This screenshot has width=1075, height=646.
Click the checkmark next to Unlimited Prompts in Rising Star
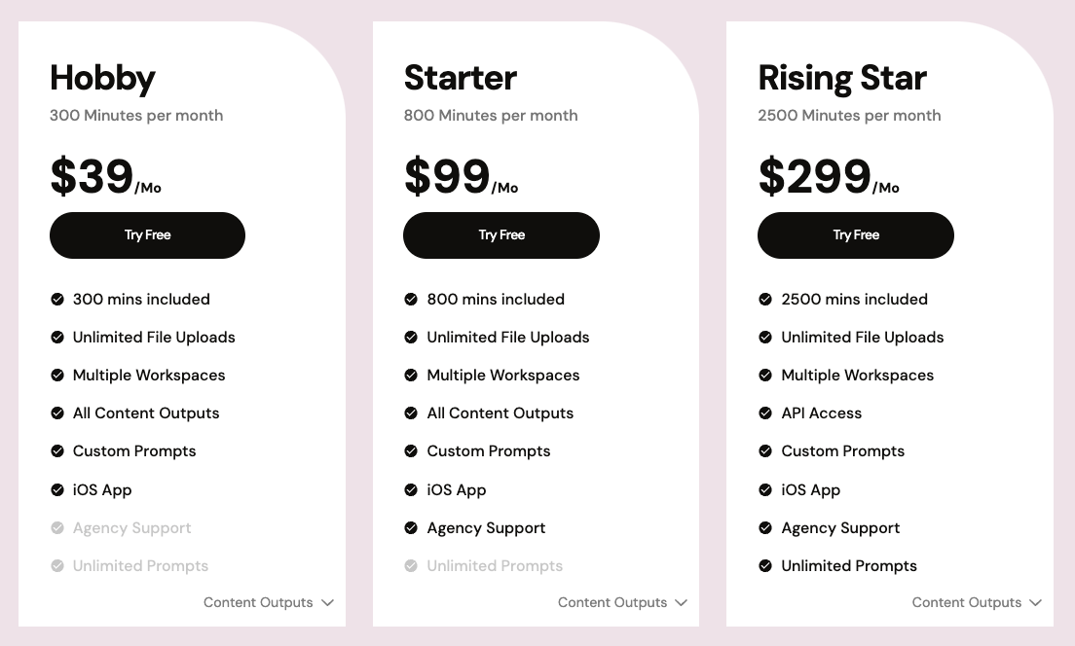[x=766, y=566]
